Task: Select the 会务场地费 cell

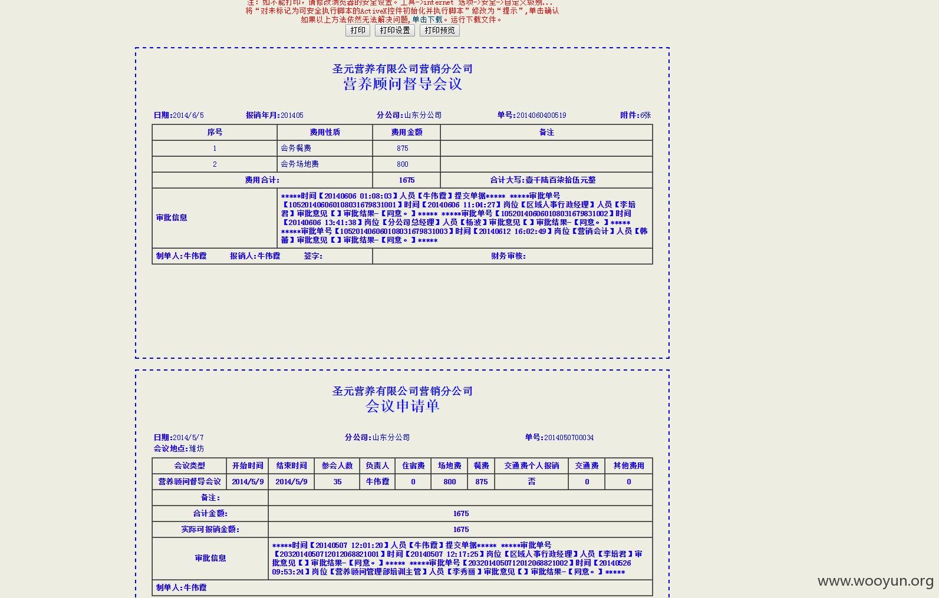Action: (x=325, y=164)
